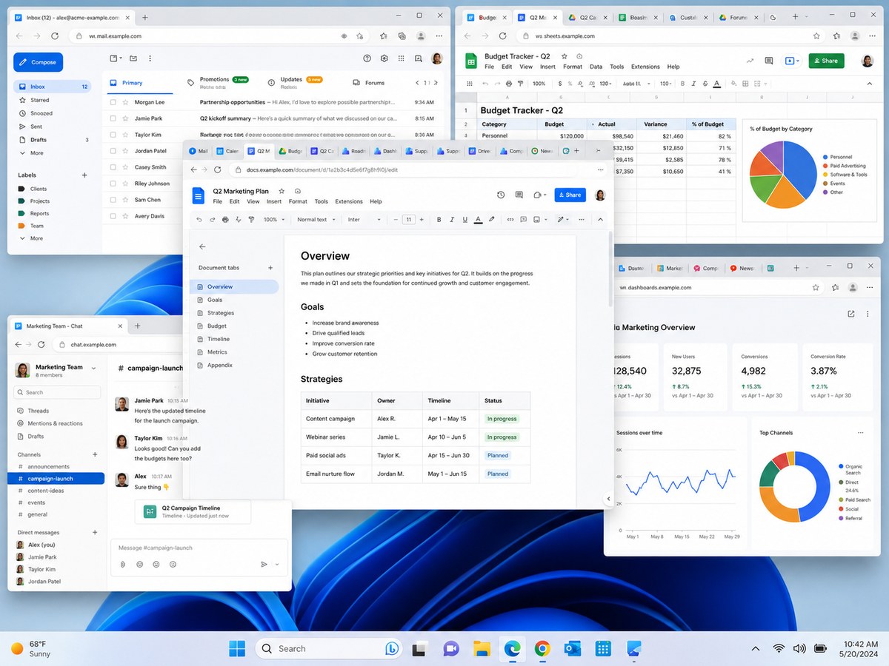Apply italic in the Docs toolbar
The width and height of the screenshot is (889, 666).
coord(452,220)
